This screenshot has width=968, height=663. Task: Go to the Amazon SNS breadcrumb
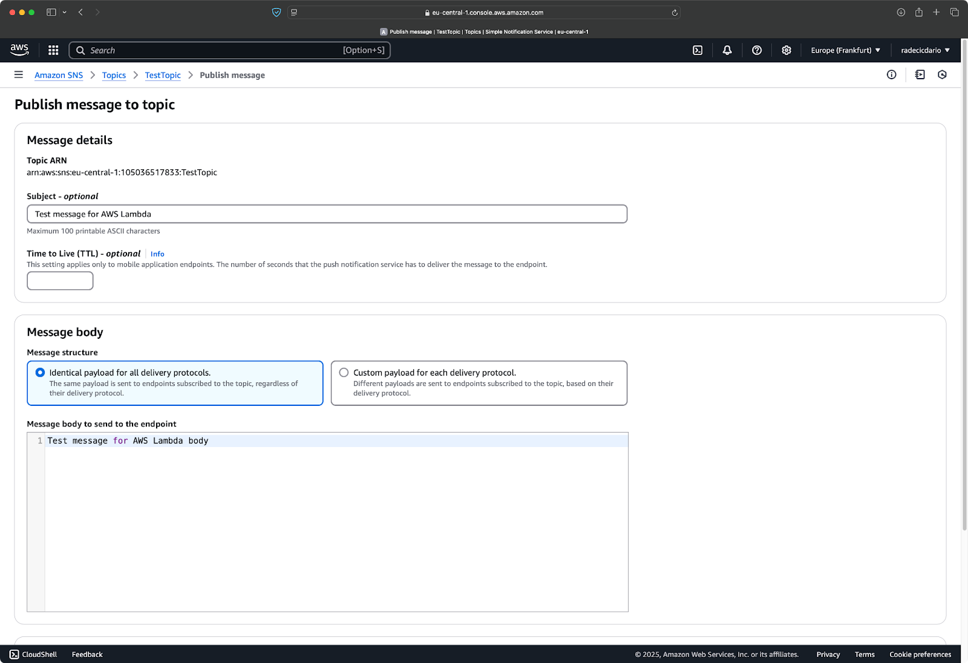59,75
